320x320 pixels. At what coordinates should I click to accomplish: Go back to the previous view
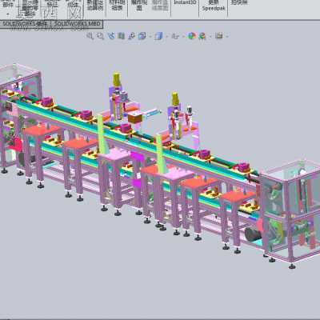click(x=111, y=36)
